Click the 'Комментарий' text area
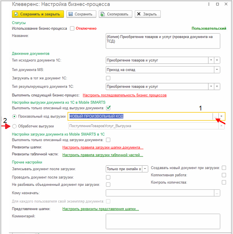This screenshot has width=233, height=234. (163, 222)
